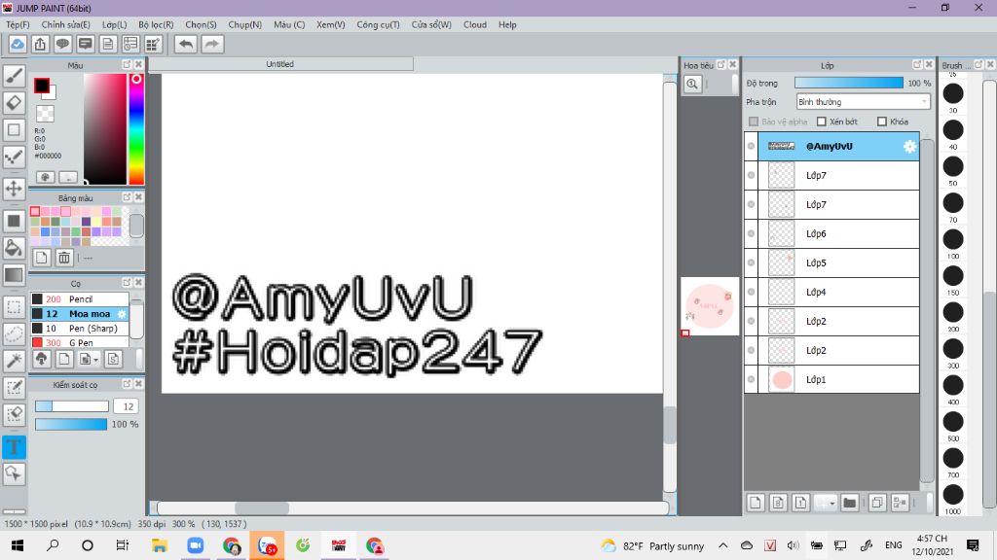Delete color with palette trash icon
The height and width of the screenshot is (560, 997).
(64, 257)
